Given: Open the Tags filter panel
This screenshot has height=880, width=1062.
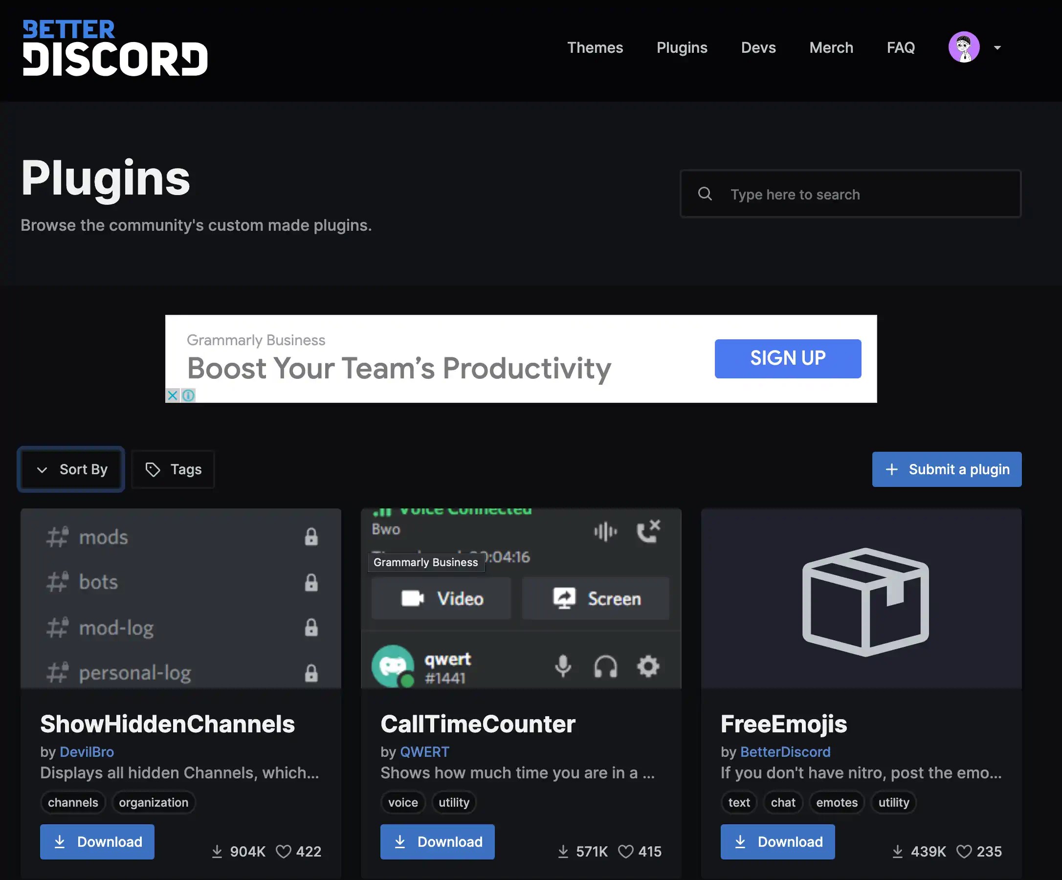Looking at the screenshot, I should pyautogui.click(x=173, y=469).
